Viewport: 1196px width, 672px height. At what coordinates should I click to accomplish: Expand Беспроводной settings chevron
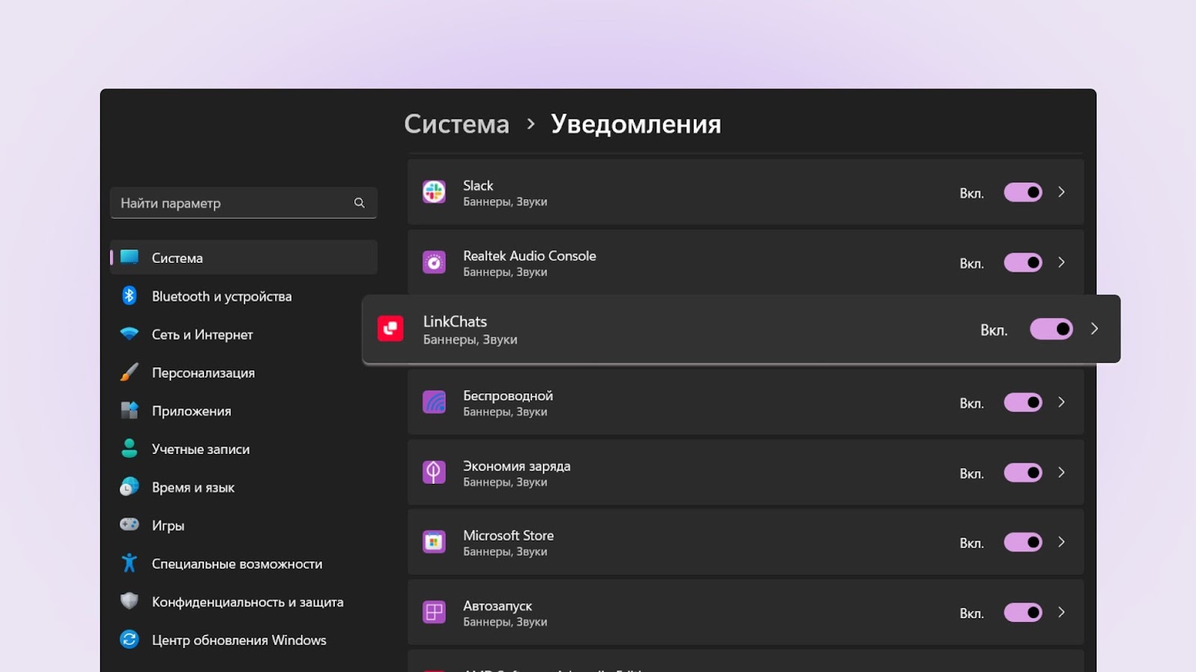coord(1061,402)
